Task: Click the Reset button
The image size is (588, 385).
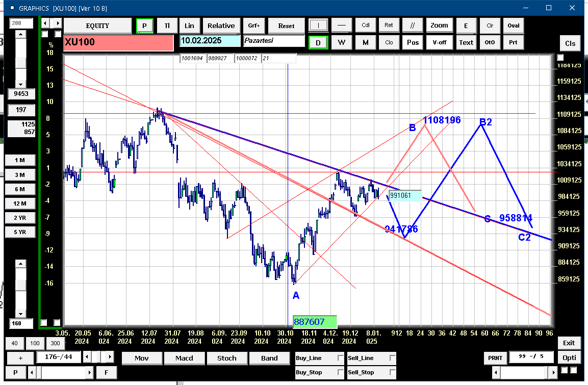Action: point(286,25)
